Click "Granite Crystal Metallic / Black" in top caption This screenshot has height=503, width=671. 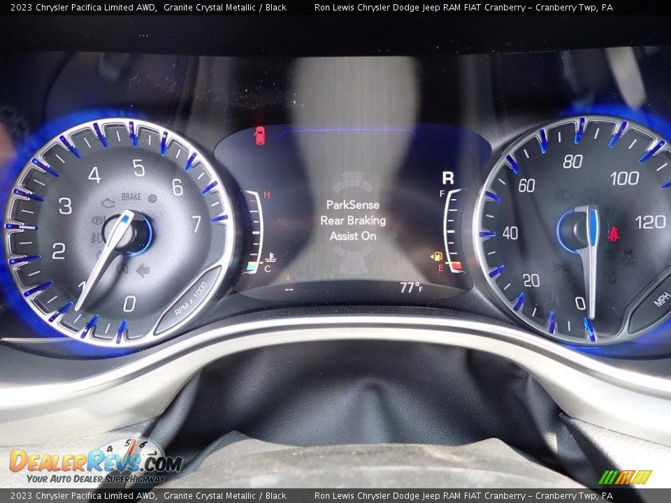(225, 7)
